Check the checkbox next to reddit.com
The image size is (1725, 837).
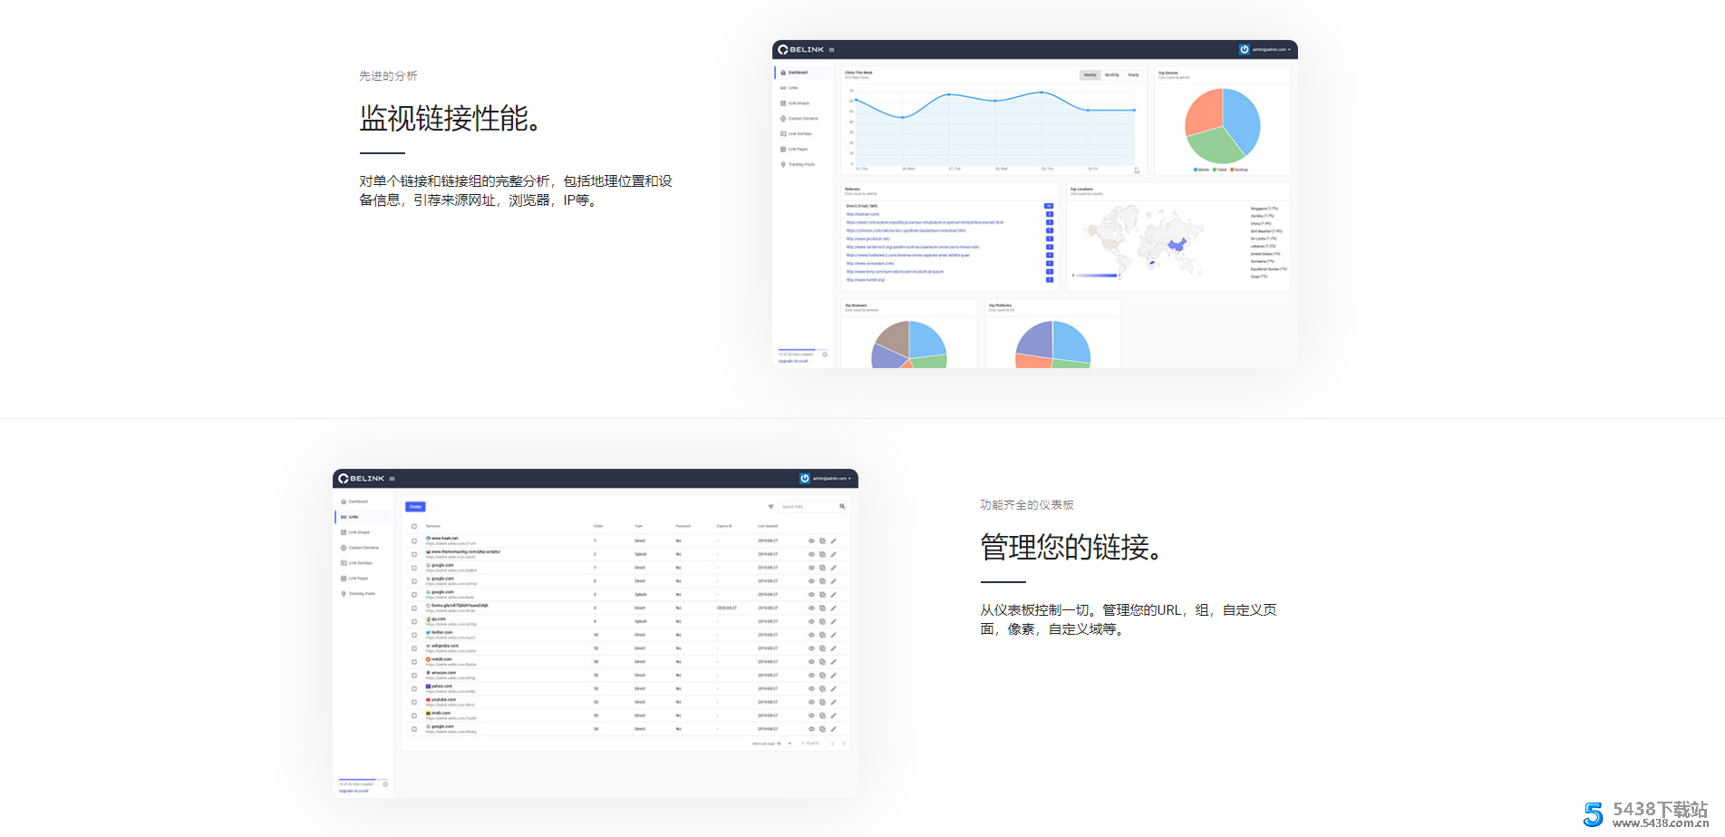[414, 661]
